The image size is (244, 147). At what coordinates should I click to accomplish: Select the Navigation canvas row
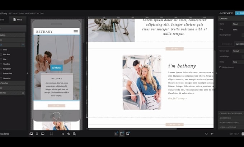[13, 35]
